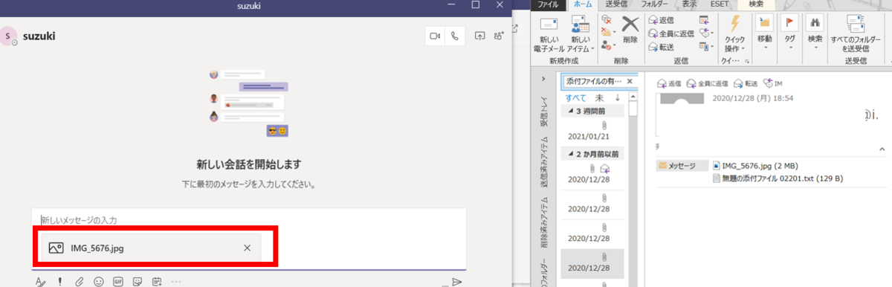Image resolution: width=892 pixels, height=287 pixels.
Task: Open the more respond actions dropdown
Action: [x=707, y=46]
